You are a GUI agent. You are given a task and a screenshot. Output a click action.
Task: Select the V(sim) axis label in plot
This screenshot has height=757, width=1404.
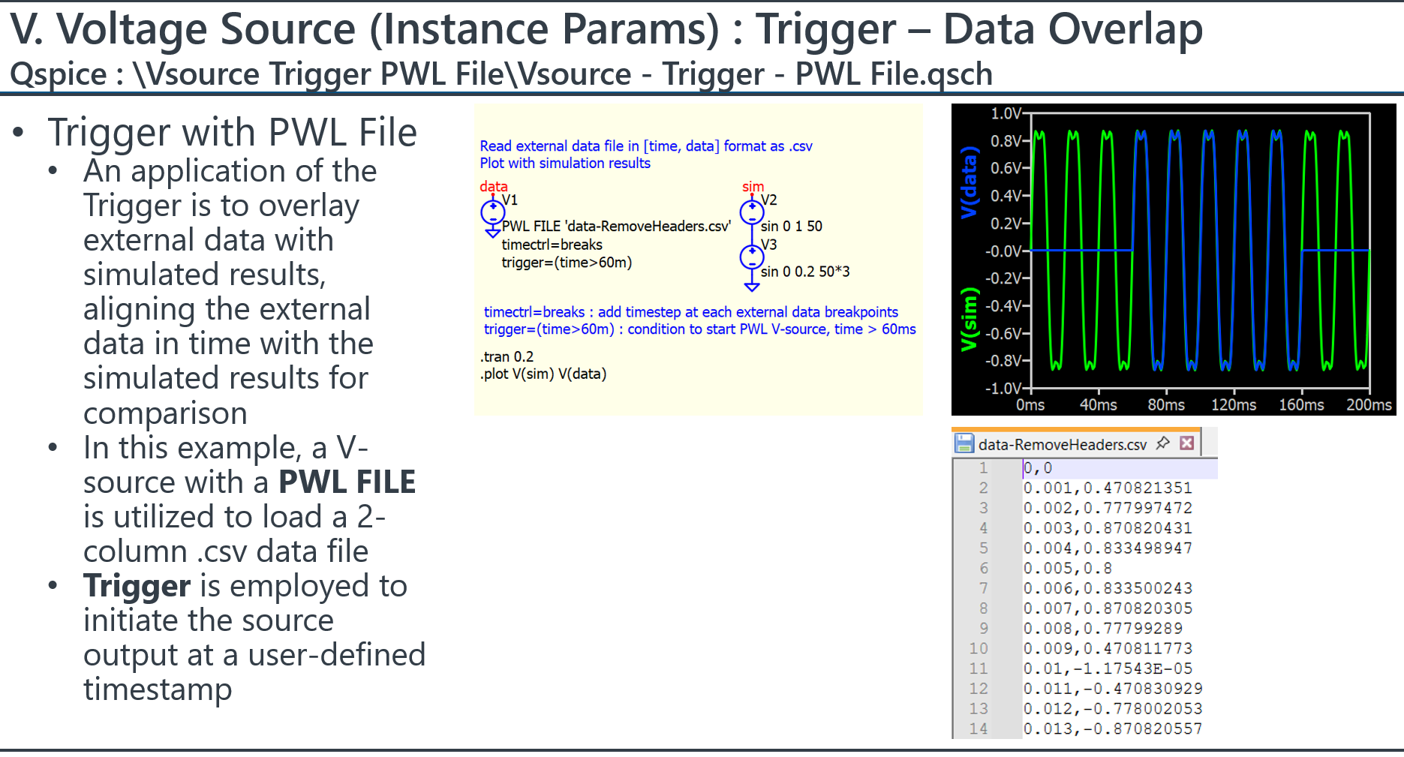970,319
